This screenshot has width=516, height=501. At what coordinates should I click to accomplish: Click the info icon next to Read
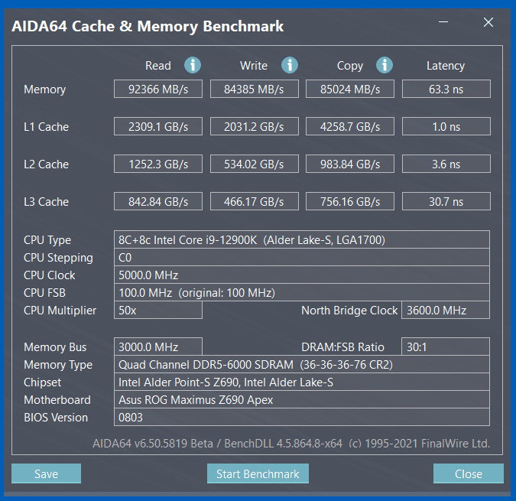[193, 65]
